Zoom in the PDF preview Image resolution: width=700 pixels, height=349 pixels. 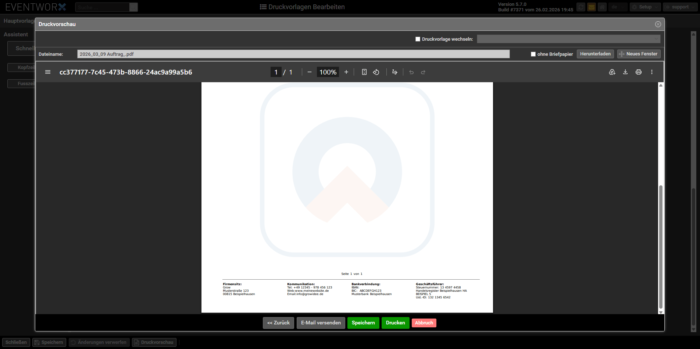click(346, 72)
